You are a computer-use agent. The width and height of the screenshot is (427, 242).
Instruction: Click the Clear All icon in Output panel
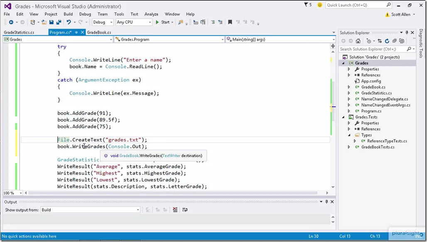[x=175, y=210]
